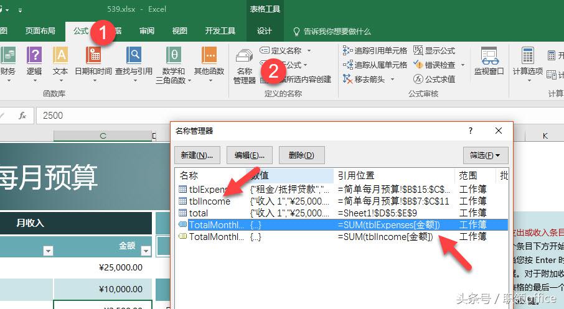Expand the 定义名称 dropdown arrow
The height and width of the screenshot is (309, 564).
tap(309, 50)
